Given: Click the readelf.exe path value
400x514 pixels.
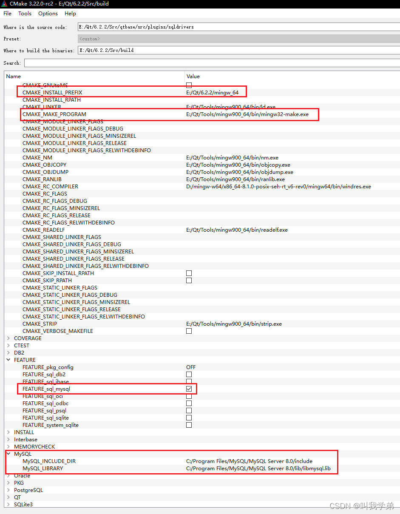Looking at the screenshot, I should [237, 230].
